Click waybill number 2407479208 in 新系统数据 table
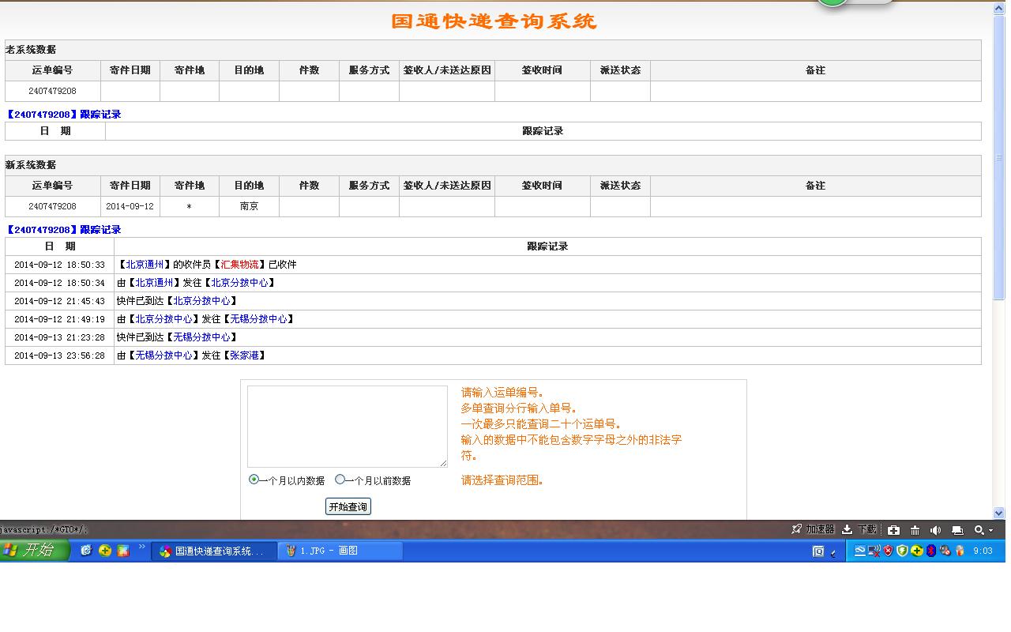This screenshot has height=632, width=1011. pos(52,206)
